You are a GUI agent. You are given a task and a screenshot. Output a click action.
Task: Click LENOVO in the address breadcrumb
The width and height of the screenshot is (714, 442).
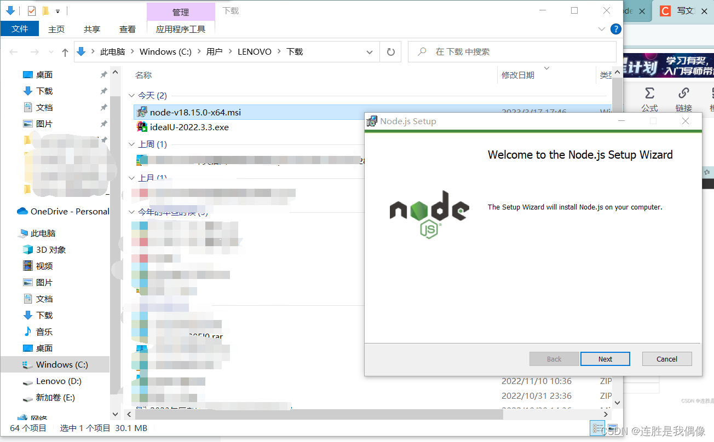pyautogui.click(x=254, y=51)
